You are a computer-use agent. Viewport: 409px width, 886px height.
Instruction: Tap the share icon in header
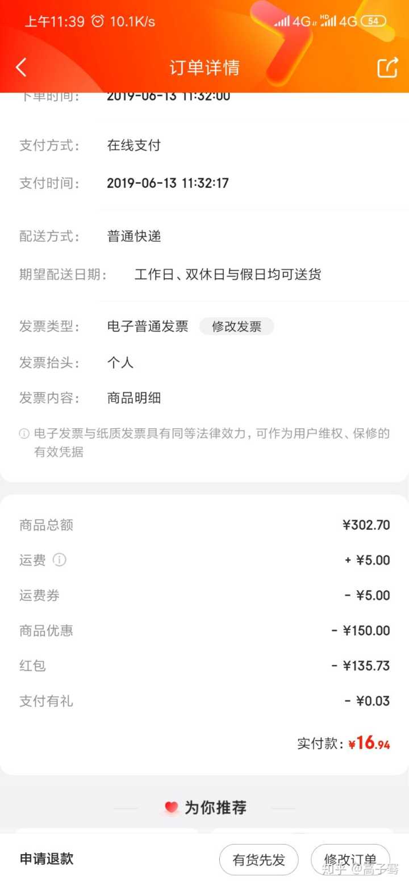387,68
